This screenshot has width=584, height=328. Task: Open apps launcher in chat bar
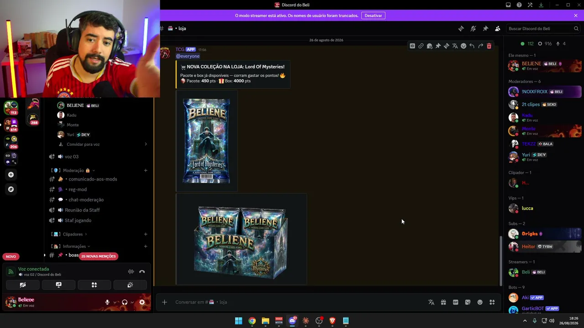click(x=492, y=302)
